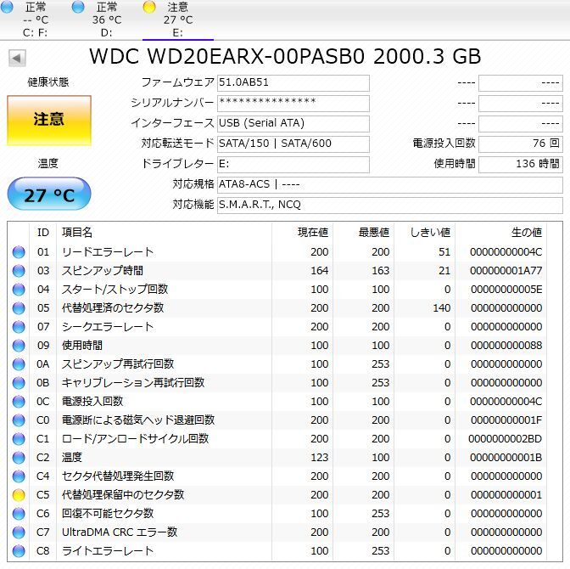Screen dimensions: 570x569
Task: Click the firmware field 51.0AB51
Action: point(293,83)
